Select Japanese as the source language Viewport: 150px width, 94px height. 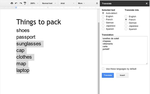(x=103, y=26)
